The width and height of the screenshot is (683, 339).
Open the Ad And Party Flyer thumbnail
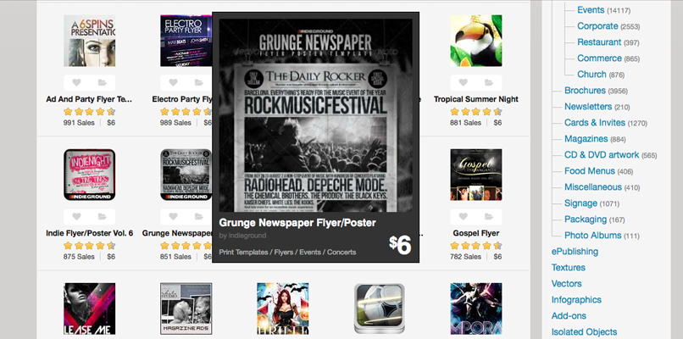pyautogui.click(x=89, y=41)
